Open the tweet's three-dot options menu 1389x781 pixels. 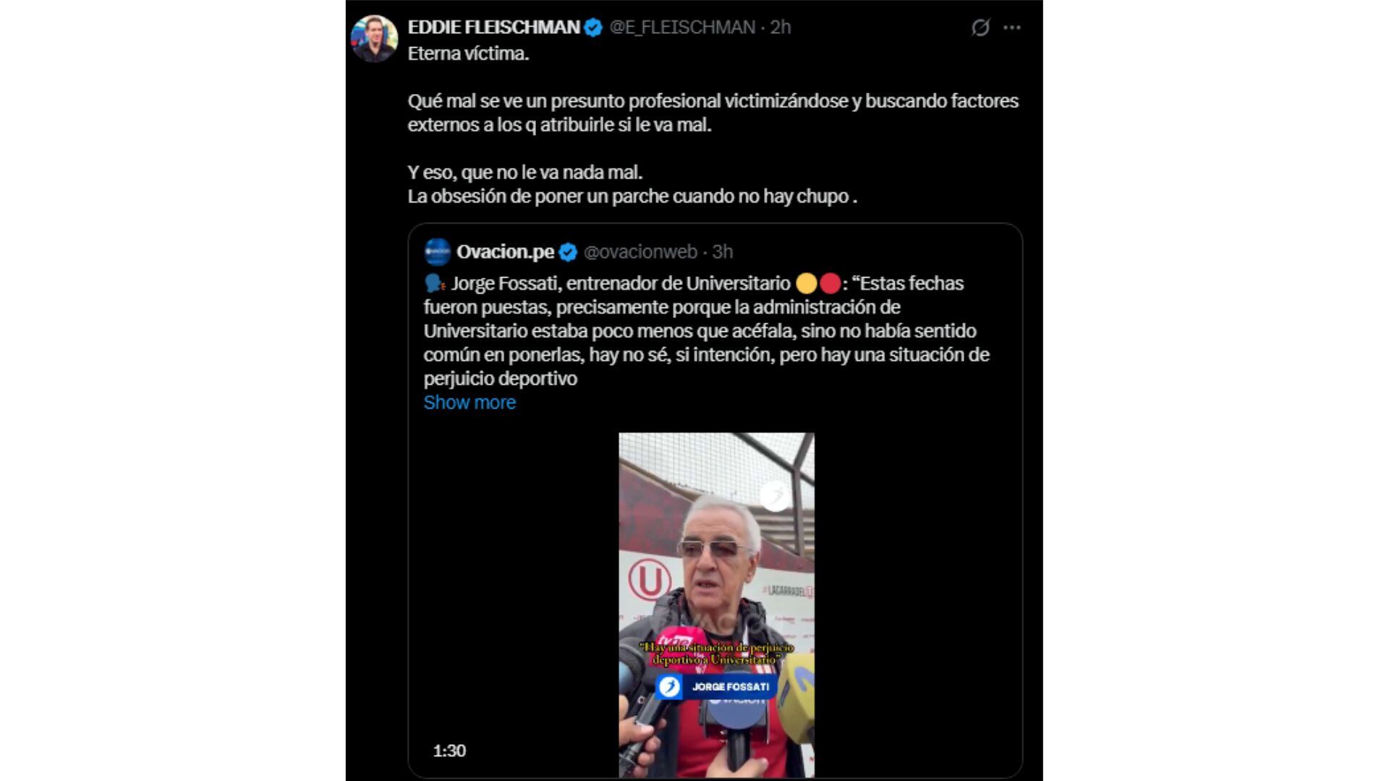tap(1013, 27)
